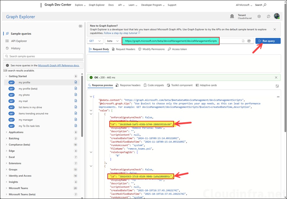Copy the request URL using the copy icon
The image size is (287, 199).
[x=243, y=41]
